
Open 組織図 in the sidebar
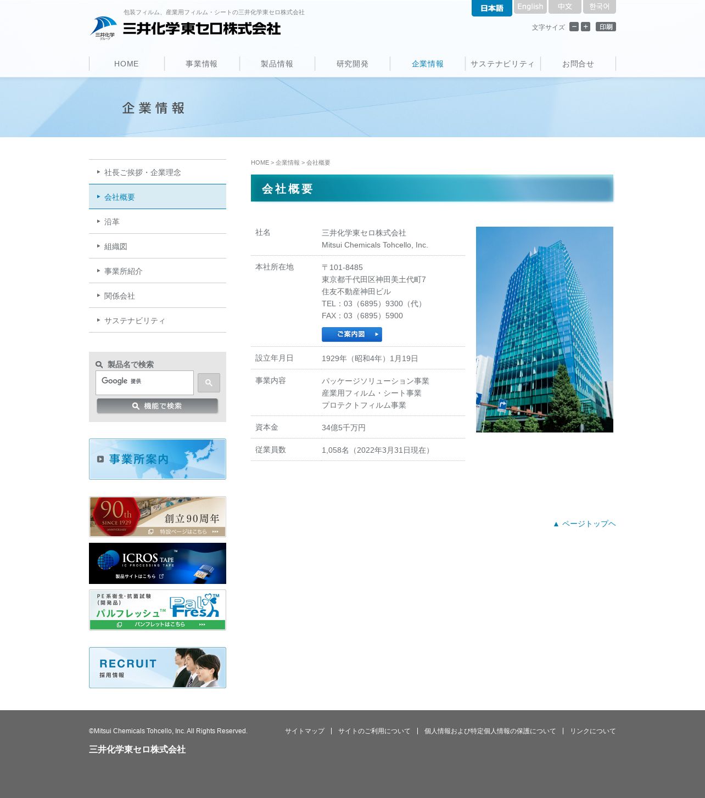[x=158, y=246]
